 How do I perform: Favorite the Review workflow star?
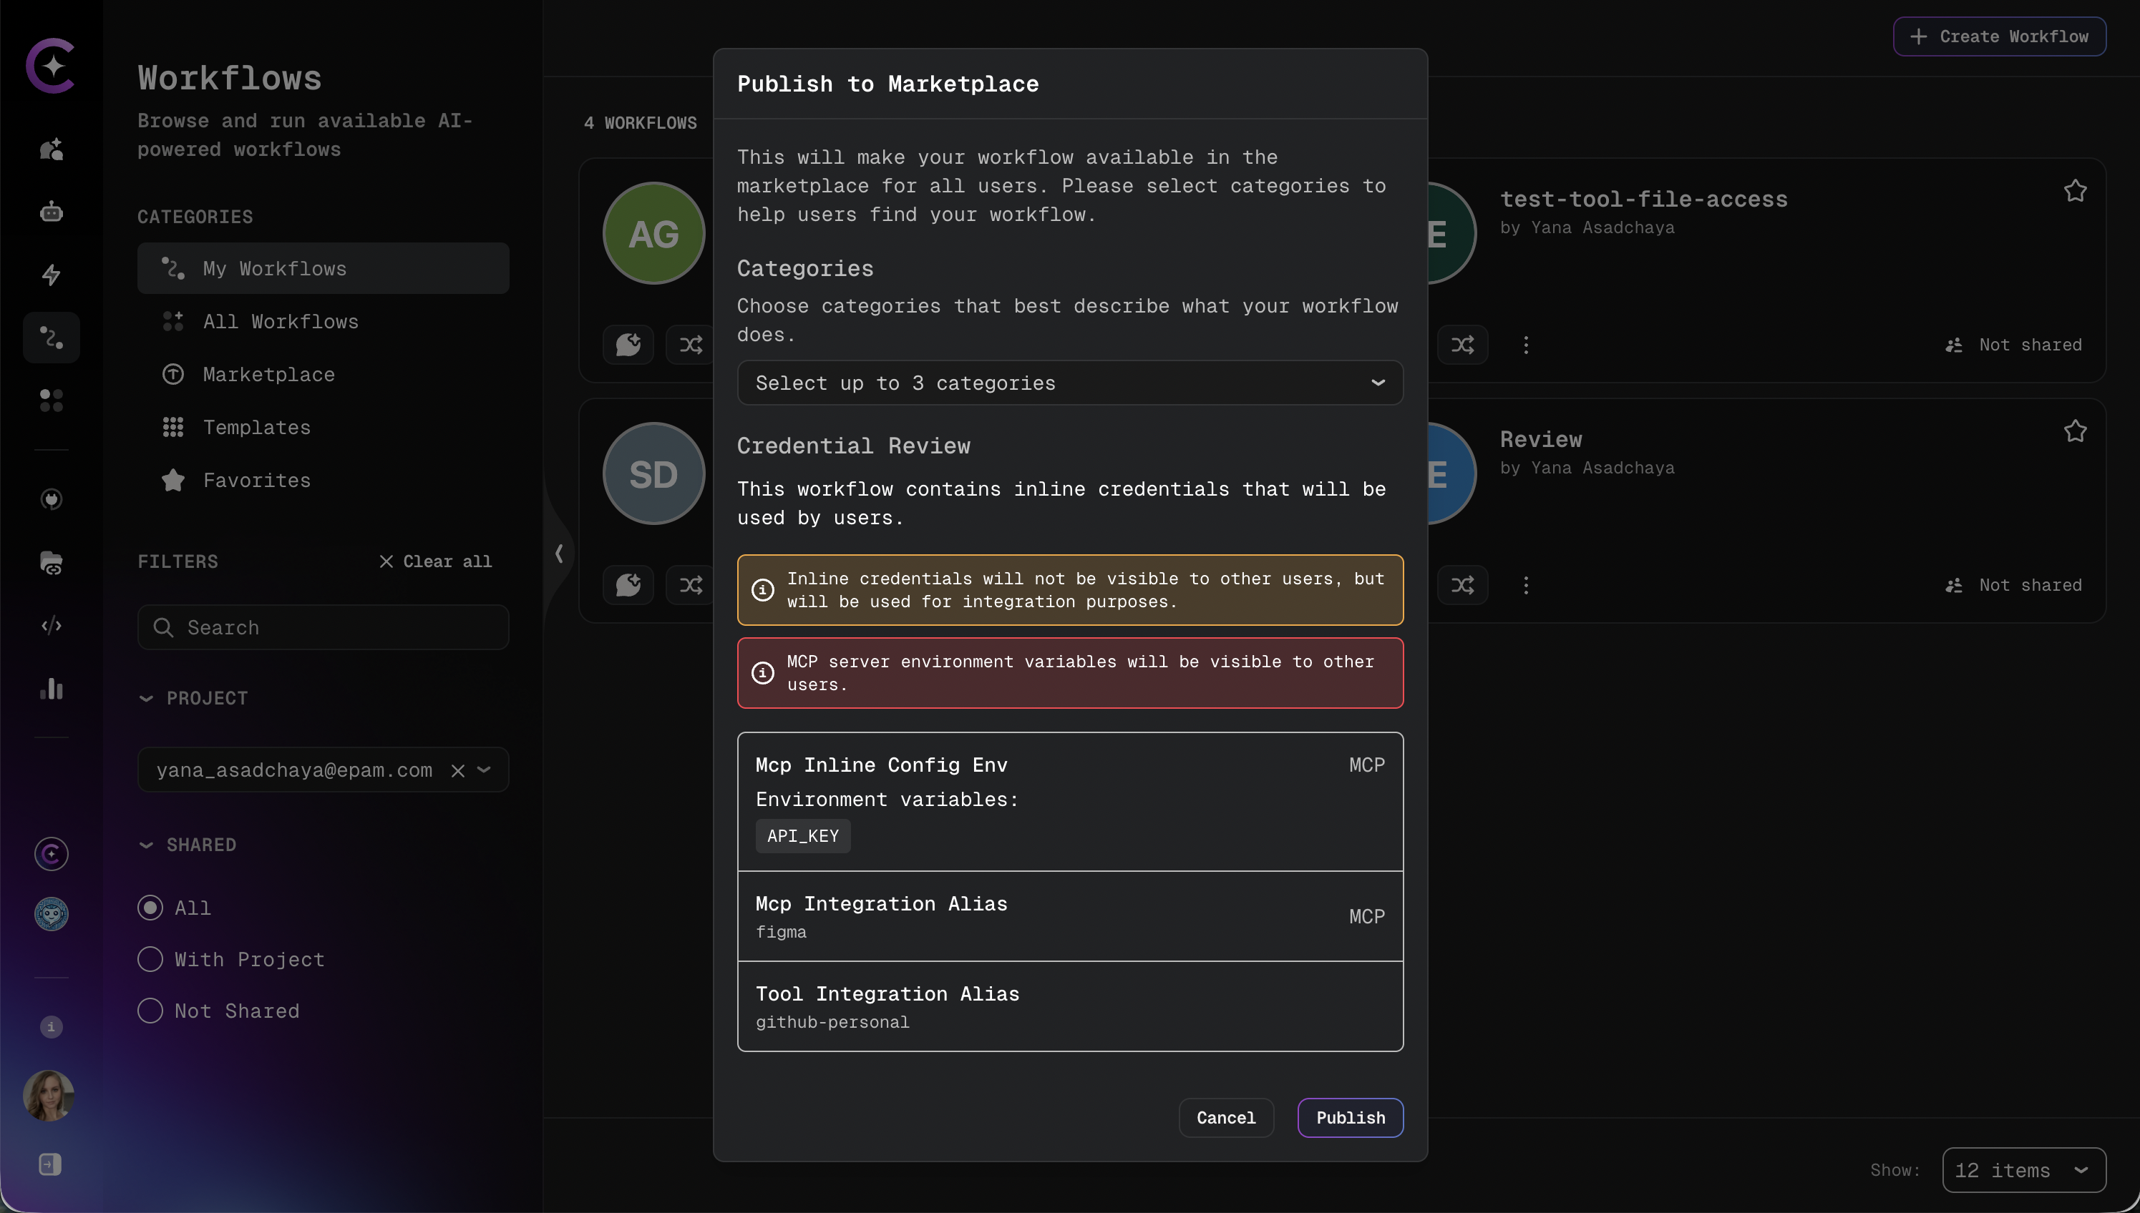pyautogui.click(x=2075, y=431)
